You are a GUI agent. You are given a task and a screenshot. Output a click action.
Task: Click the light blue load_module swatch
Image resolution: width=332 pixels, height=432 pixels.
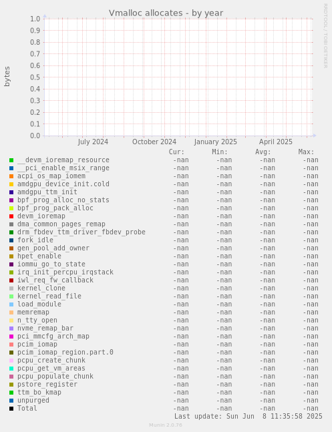click(11, 304)
